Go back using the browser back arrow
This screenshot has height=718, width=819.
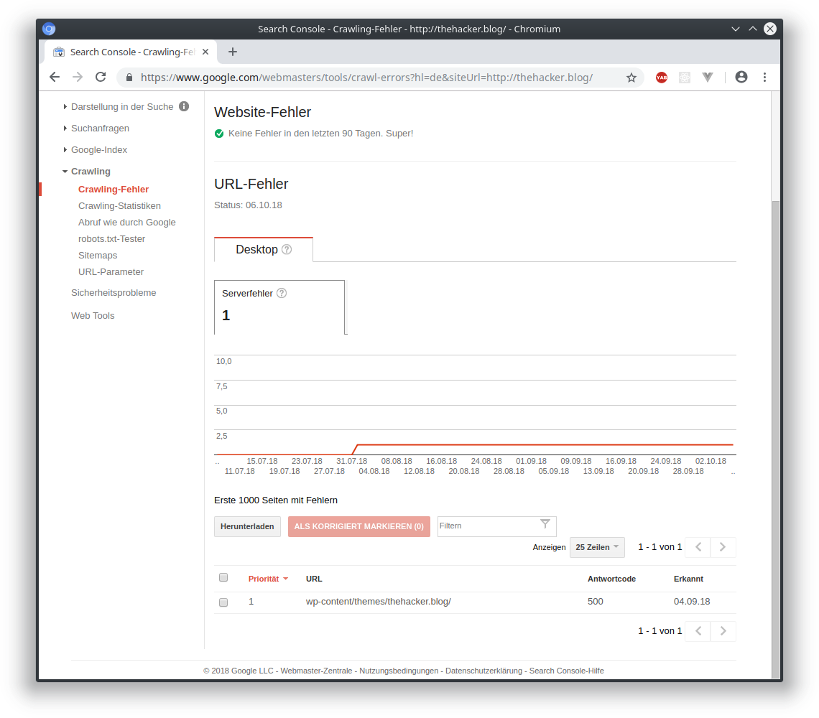(x=55, y=78)
